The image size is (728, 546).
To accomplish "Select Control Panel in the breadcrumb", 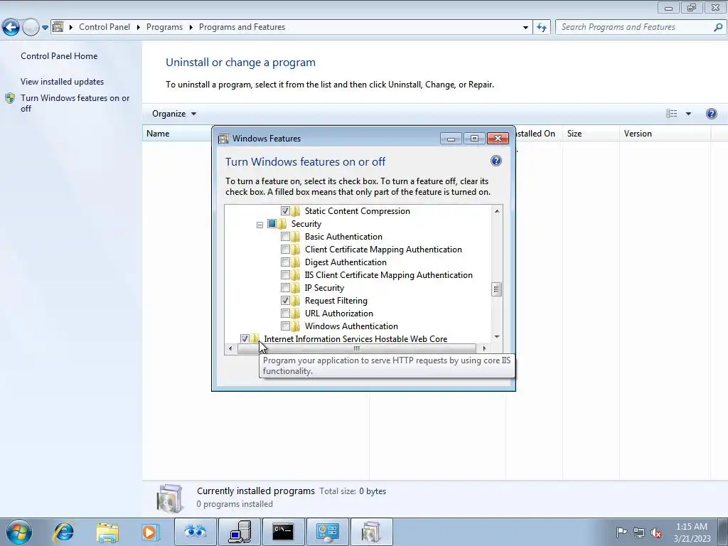I will point(105,27).
